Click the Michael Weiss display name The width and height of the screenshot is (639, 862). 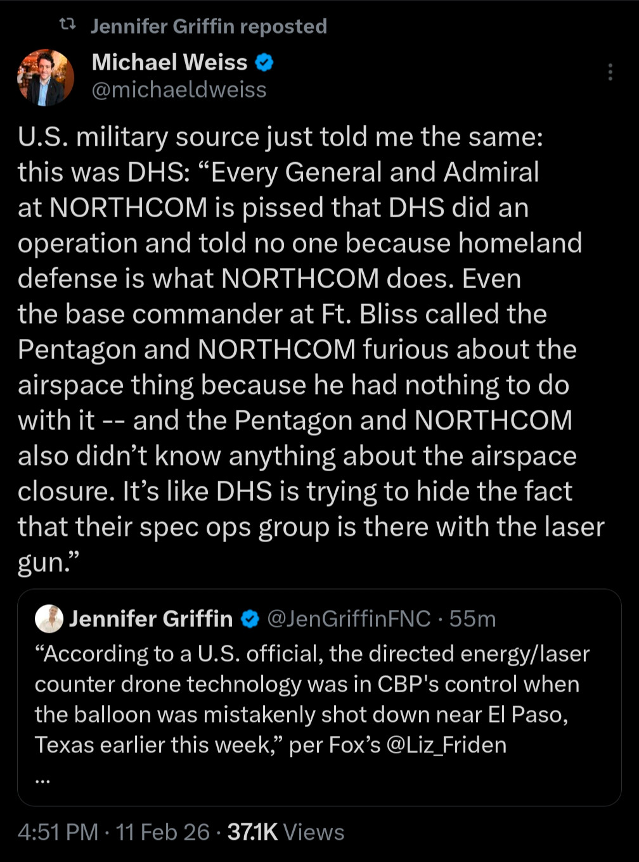pos(169,62)
